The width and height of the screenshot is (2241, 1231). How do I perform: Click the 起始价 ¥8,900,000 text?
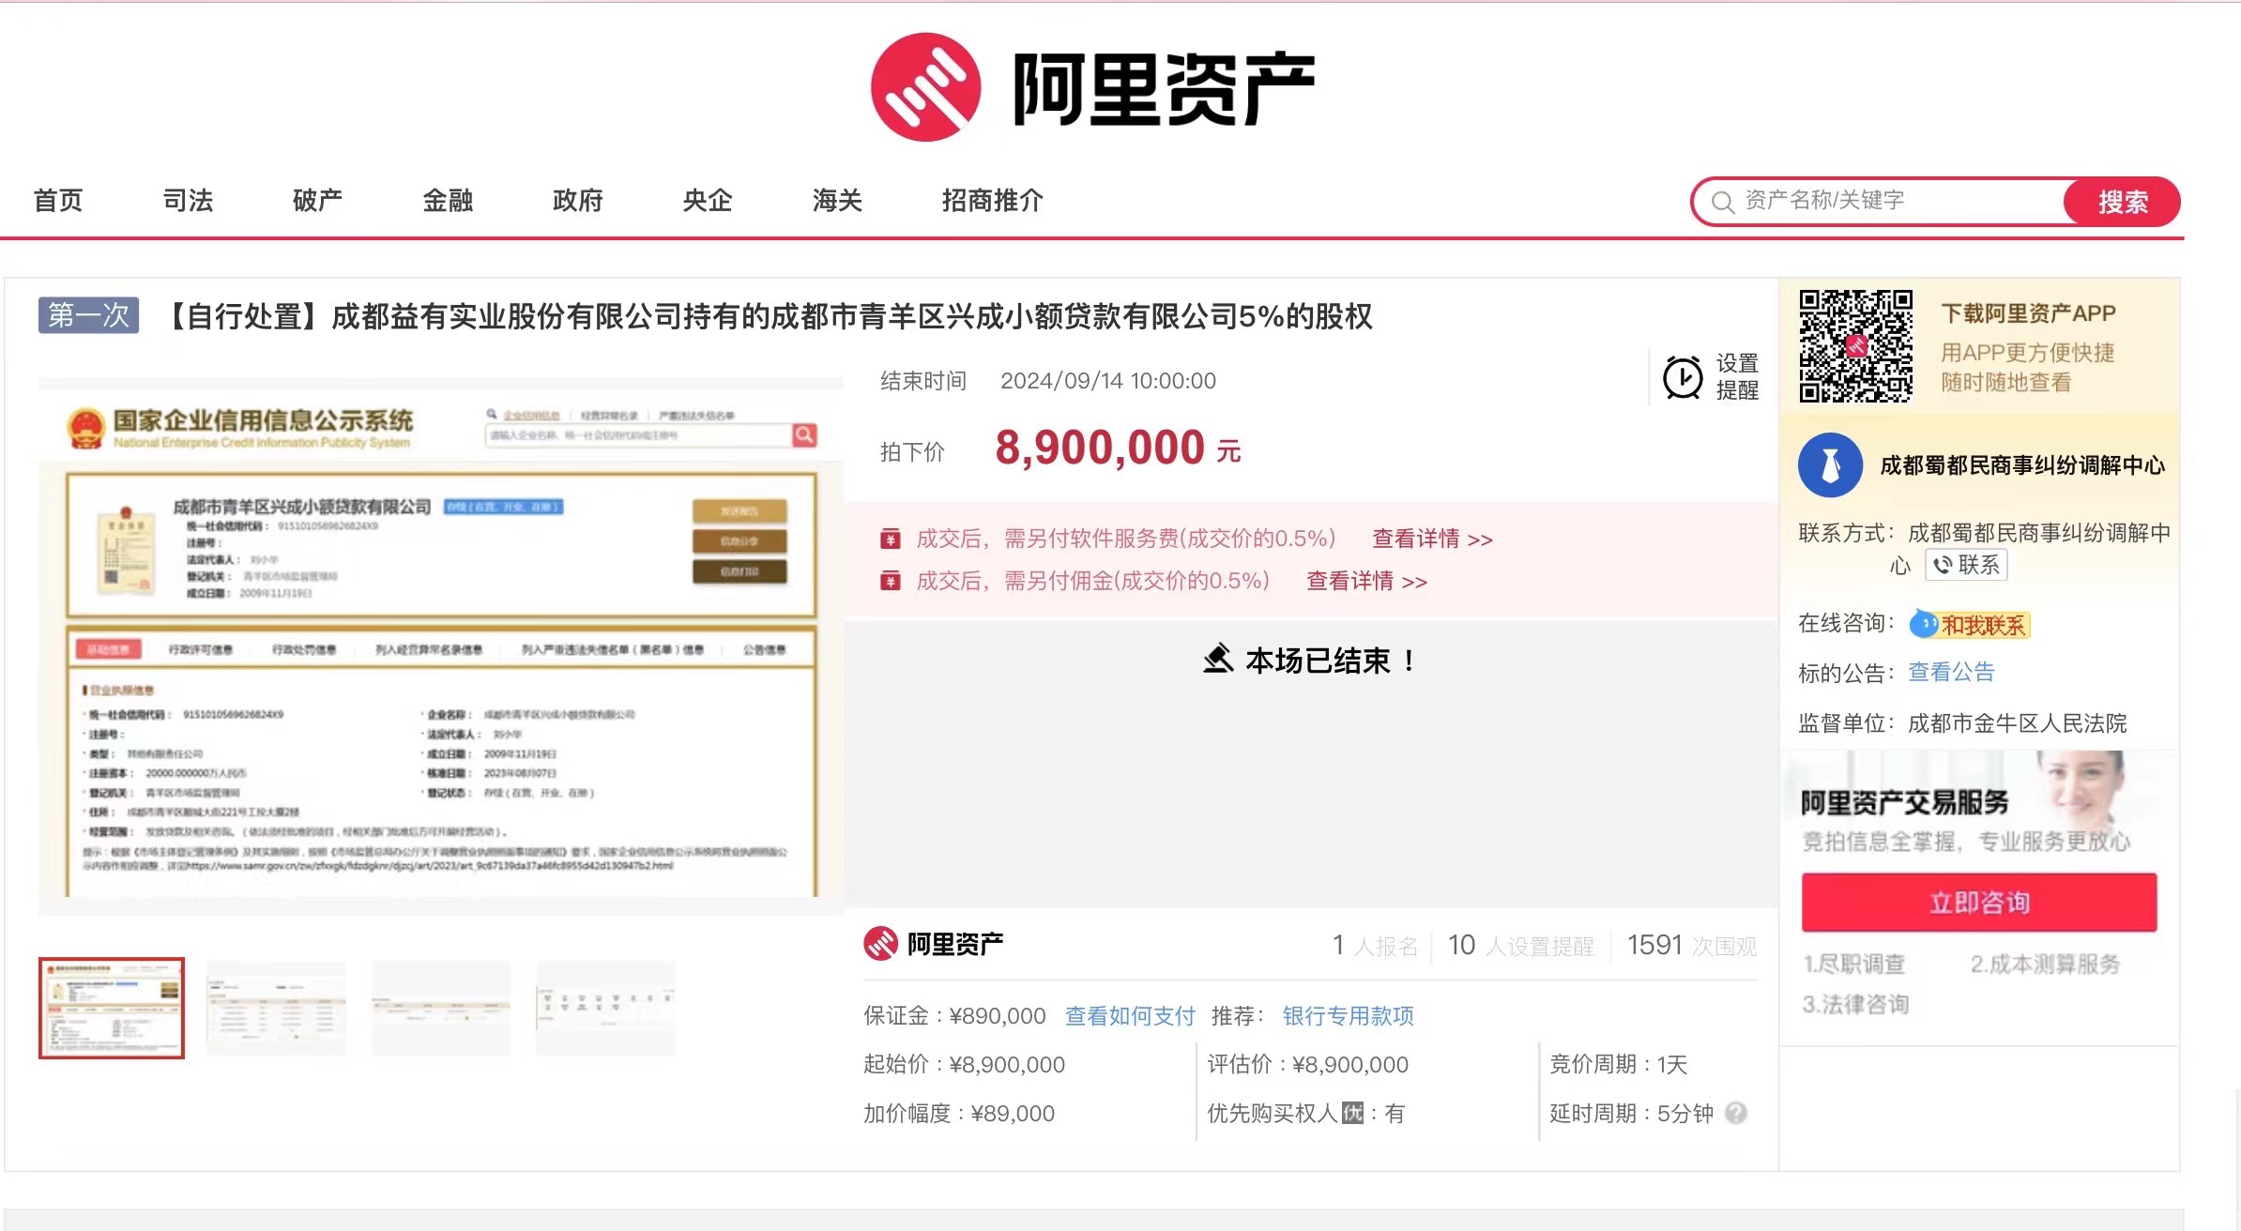coord(964,1064)
